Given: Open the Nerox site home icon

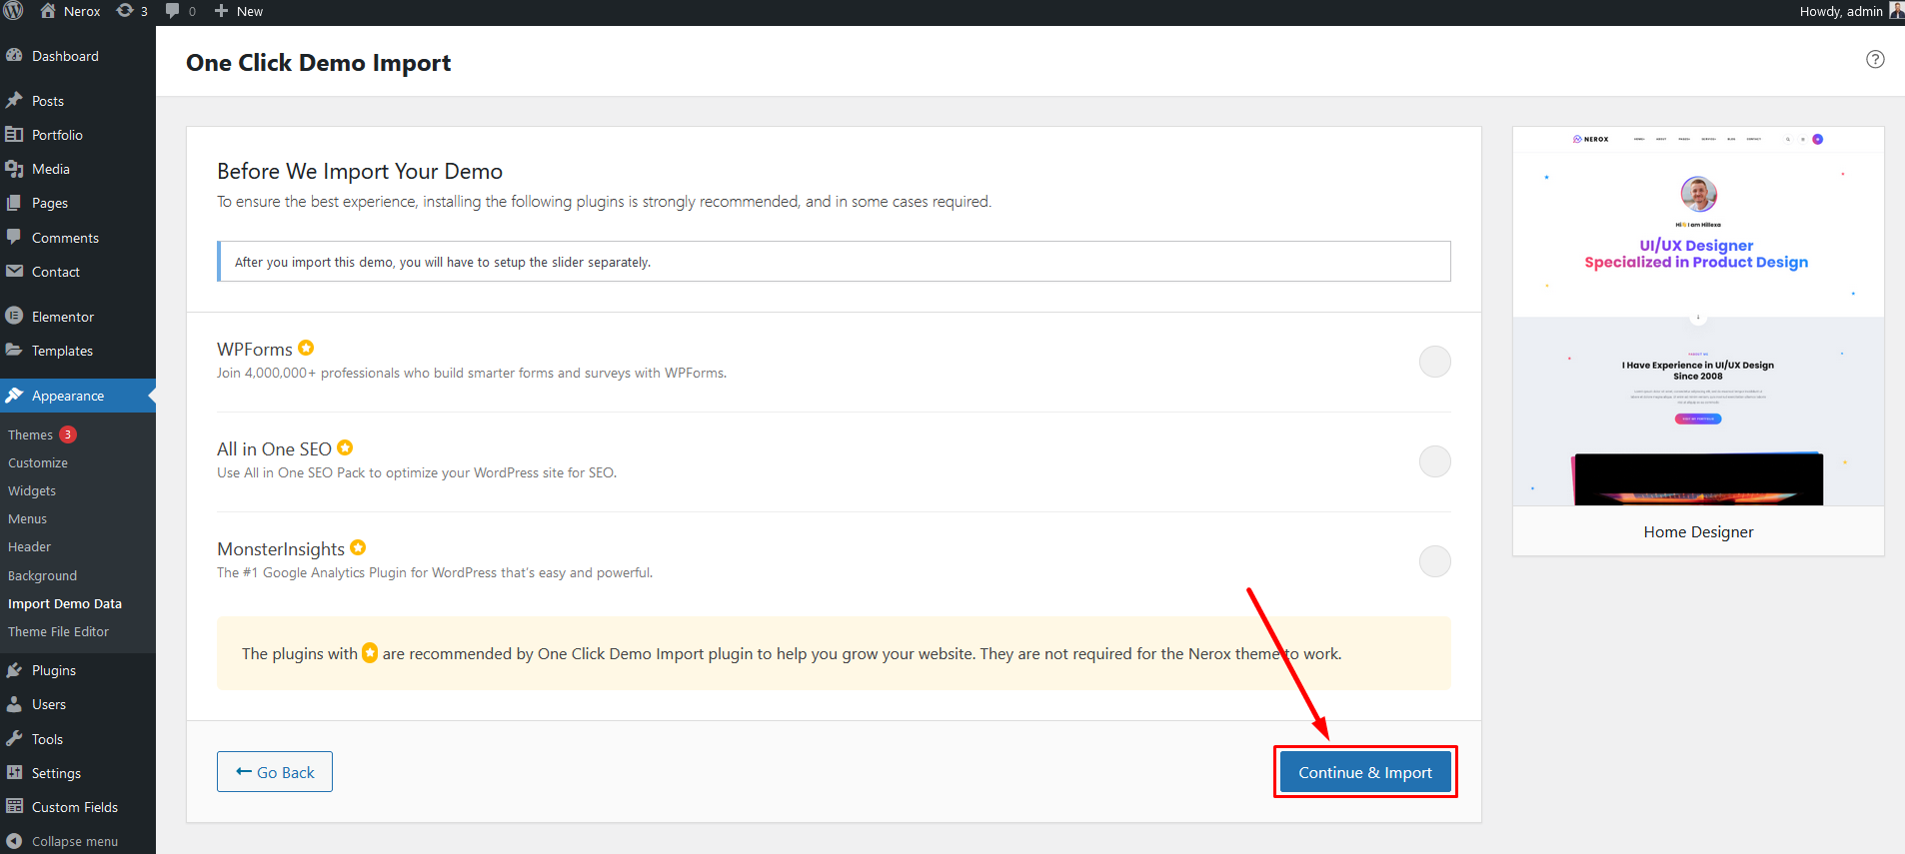Looking at the screenshot, I should pyautogui.click(x=48, y=11).
